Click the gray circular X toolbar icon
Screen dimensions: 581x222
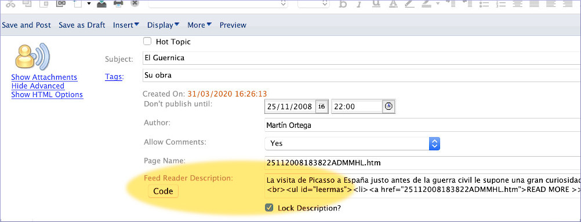(x=135, y=3)
